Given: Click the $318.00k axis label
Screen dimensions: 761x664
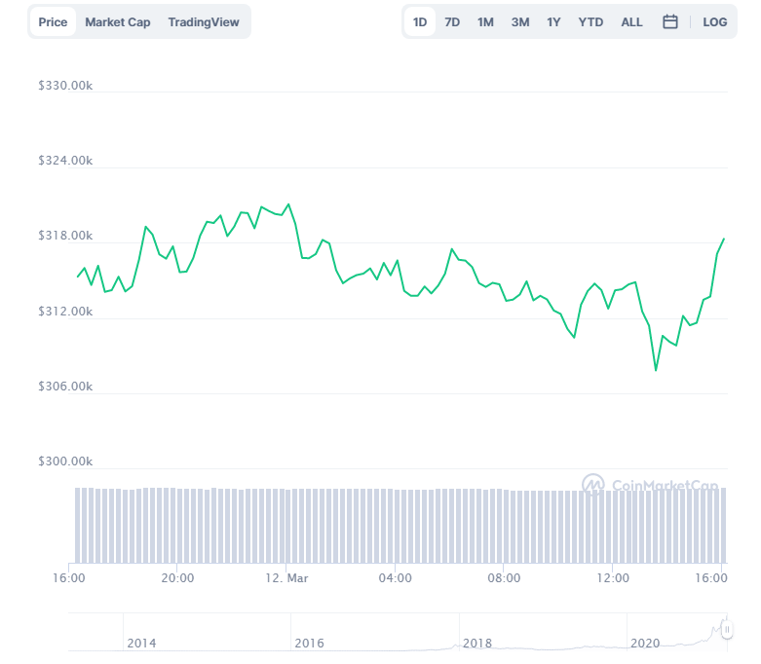Looking at the screenshot, I should (x=65, y=236).
